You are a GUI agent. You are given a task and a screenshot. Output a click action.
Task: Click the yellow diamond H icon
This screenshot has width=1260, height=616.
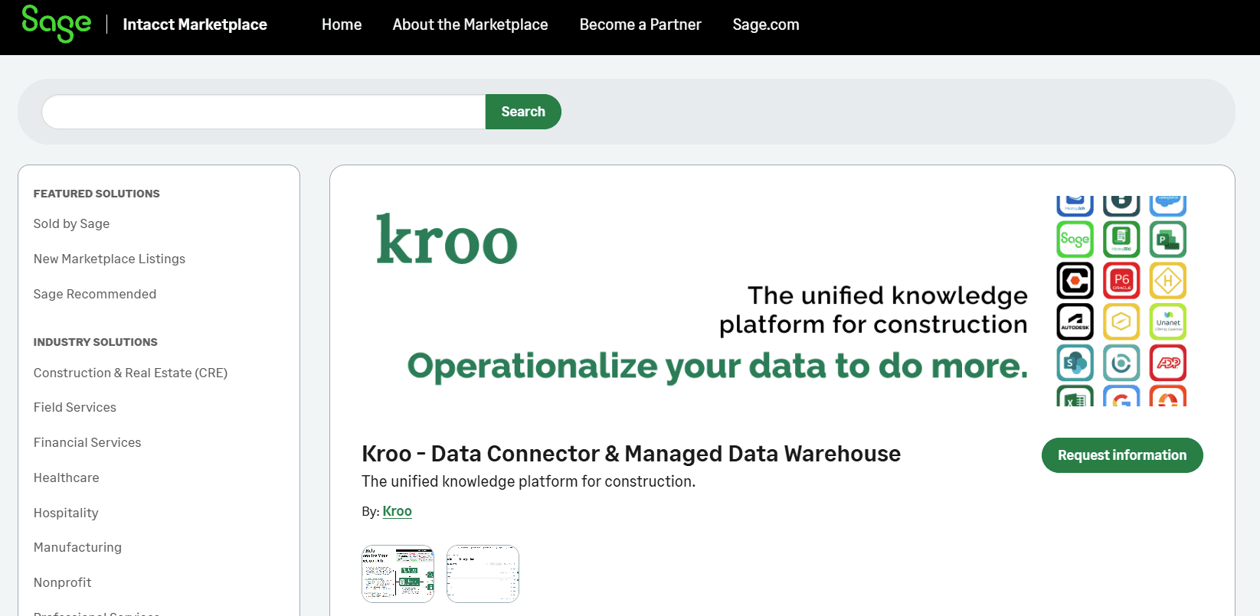[x=1168, y=281]
